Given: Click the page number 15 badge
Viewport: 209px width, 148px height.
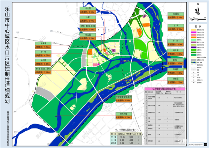Looking at the screenshot, I should point(206,145).
